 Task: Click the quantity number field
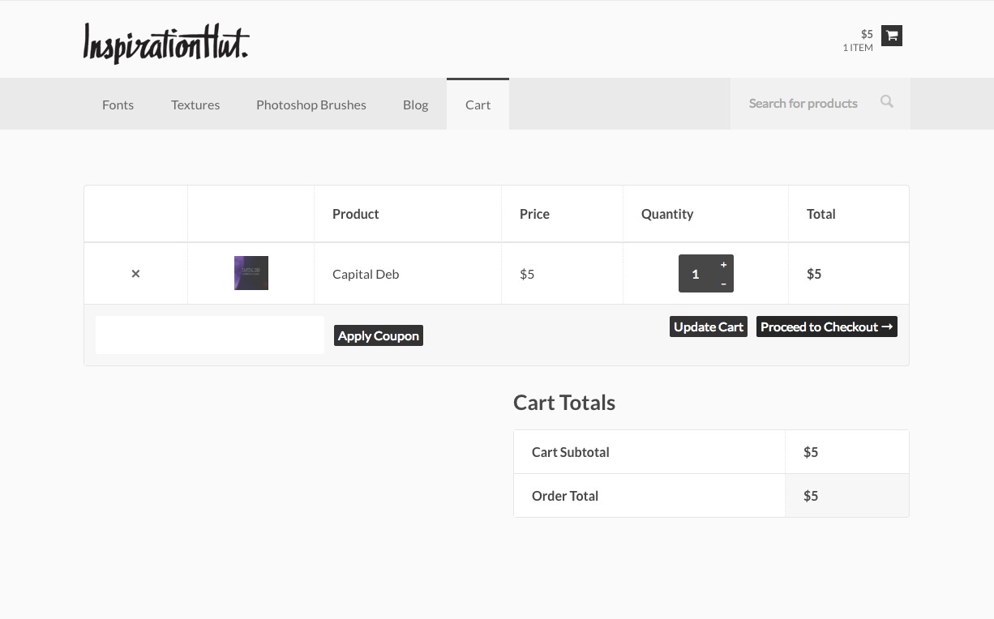696,274
